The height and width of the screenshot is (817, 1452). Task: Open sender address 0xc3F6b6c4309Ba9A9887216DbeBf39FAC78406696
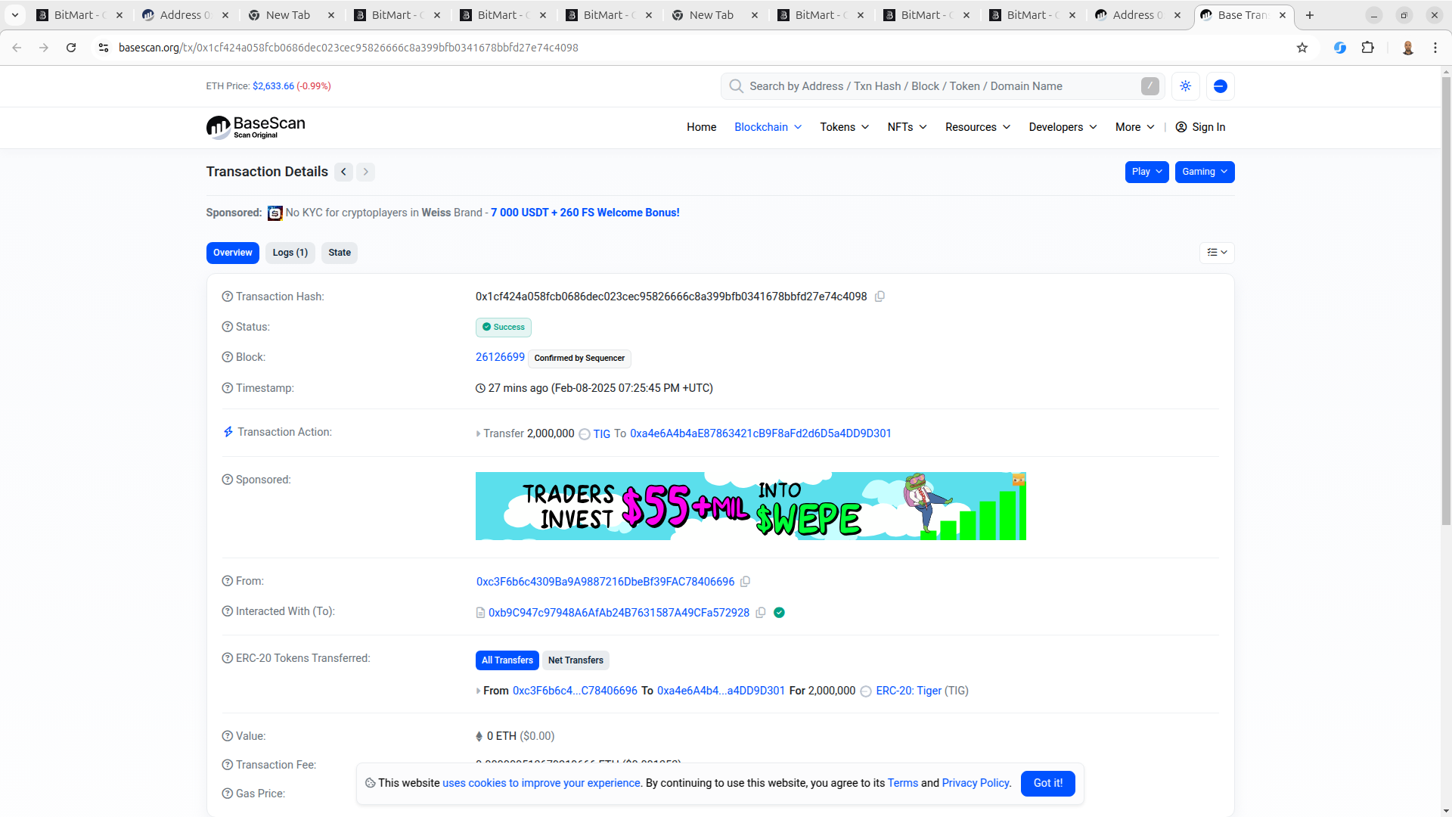(605, 582)
